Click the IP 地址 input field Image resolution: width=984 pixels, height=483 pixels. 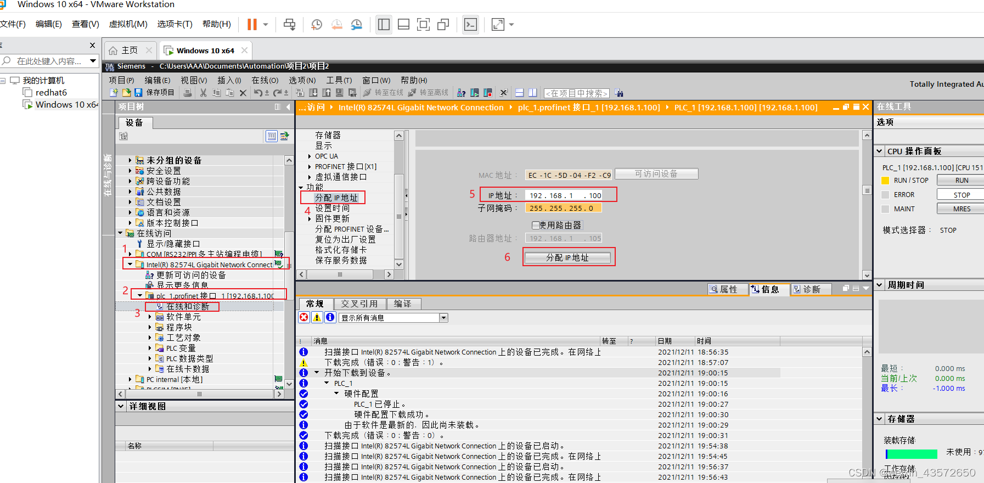pyautogui.click(x=564, y=195)
